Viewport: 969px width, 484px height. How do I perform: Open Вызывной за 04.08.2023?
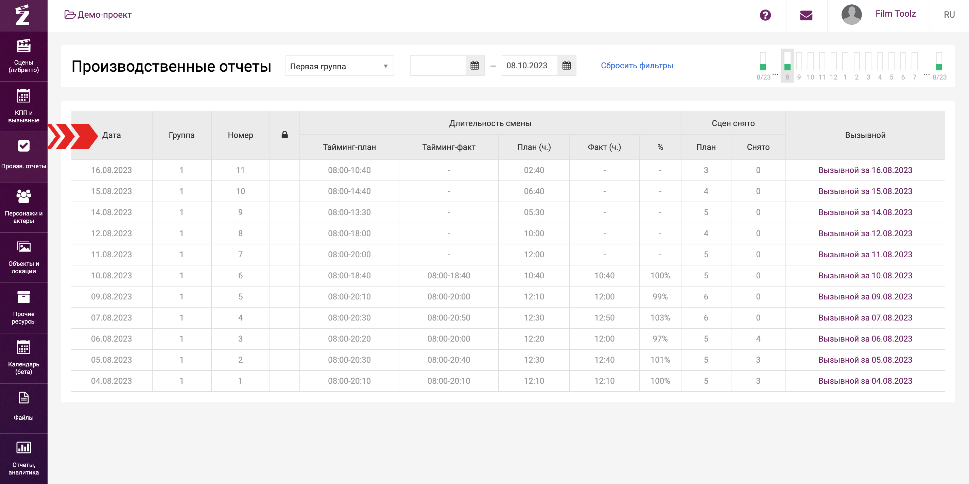865,381
